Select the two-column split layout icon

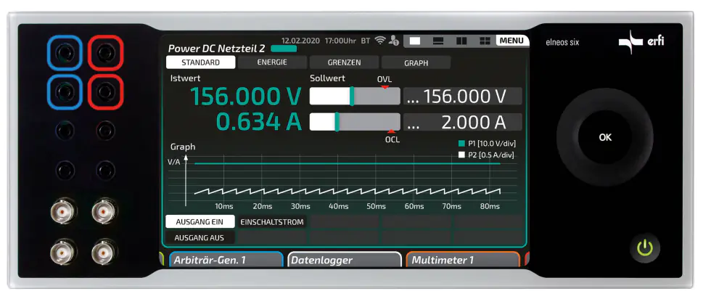pyautogui.click(x=461, y=41)
